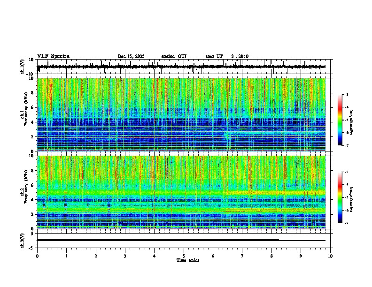Click the "ch.3(V)" vertical axis label
372x287 pixels.
pos(22,241)
